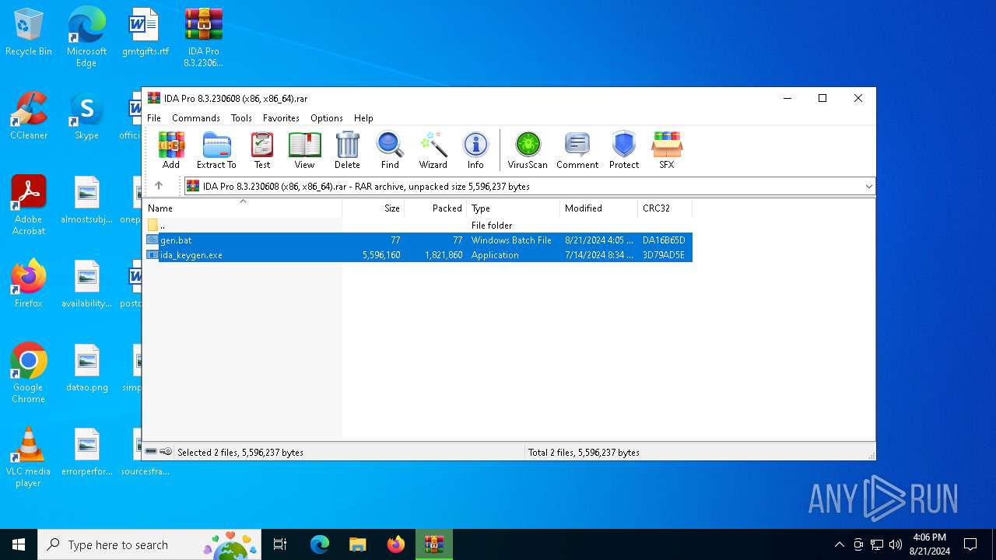Open File Explorer from taskbar
The width and height of the screenshot is (996, 560).
(x=357, y=544)
